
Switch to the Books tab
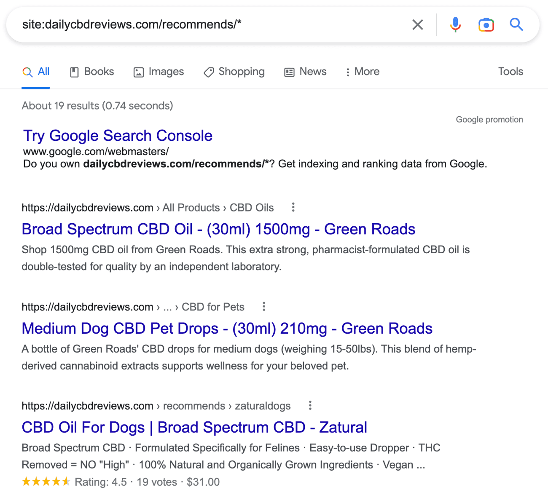(x=92, y=72)
